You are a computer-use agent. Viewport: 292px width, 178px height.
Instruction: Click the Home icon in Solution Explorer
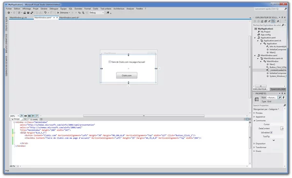262,21
